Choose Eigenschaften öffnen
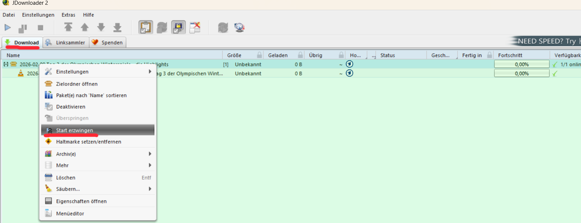581x223 pixels. 98,201
